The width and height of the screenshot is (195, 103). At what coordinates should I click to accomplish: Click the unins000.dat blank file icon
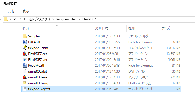coord(25,71)
